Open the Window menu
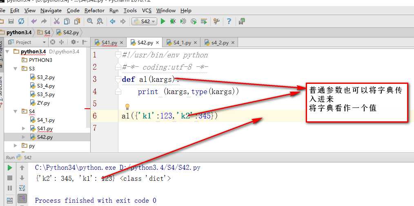This screenshot has width=414, height=206. click(166, 11)
